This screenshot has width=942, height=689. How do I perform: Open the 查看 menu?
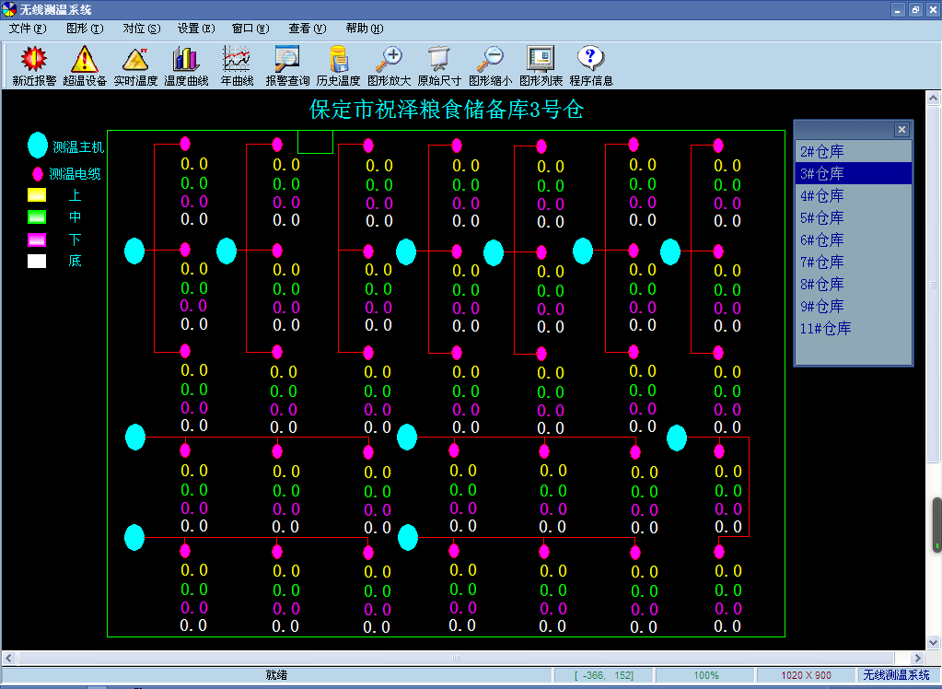click(307, 29)
